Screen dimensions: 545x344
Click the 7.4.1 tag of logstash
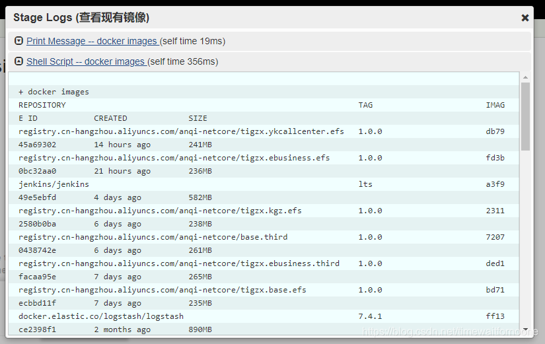click(x=370, y=316)
